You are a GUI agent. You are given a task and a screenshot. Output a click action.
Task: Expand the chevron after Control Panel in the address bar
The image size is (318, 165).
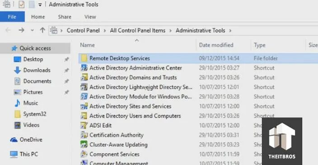point(105,31)
